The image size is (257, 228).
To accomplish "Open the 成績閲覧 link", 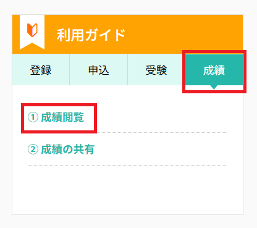I will tap(56, 117).
